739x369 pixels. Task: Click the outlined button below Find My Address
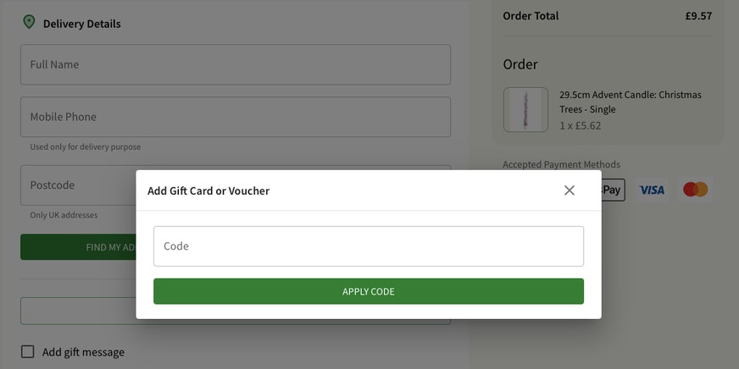(78, 311)
